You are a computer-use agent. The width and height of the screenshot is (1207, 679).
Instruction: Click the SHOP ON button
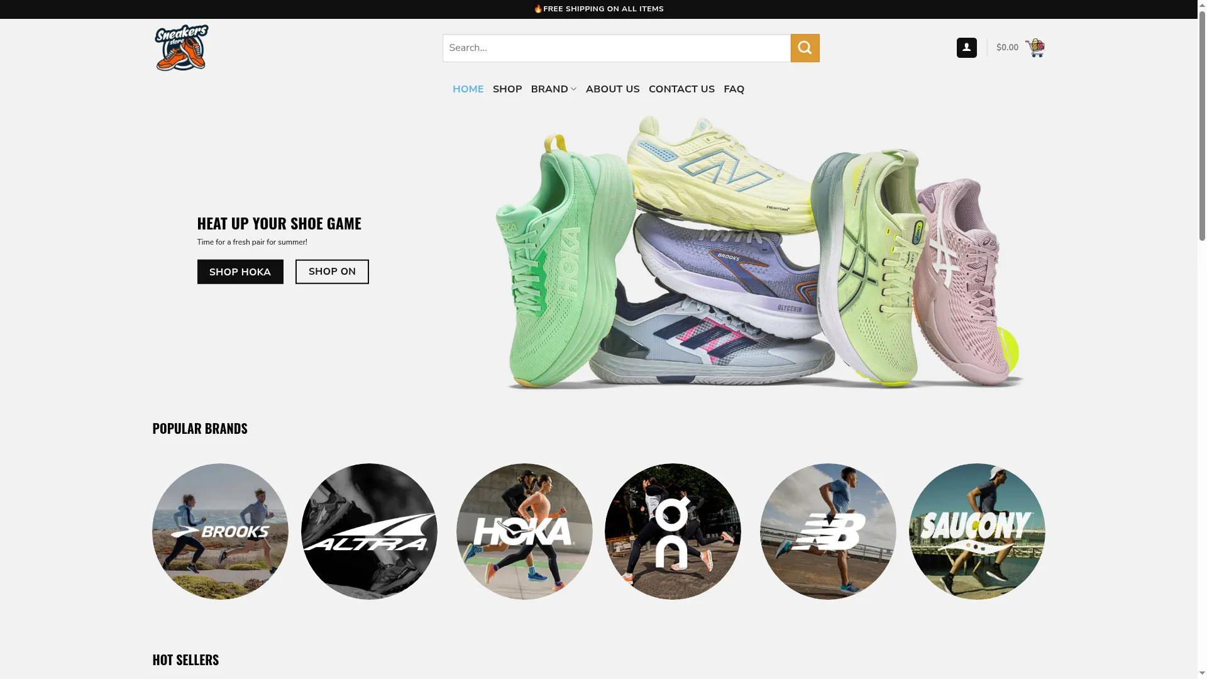click(x=332, y=272)
